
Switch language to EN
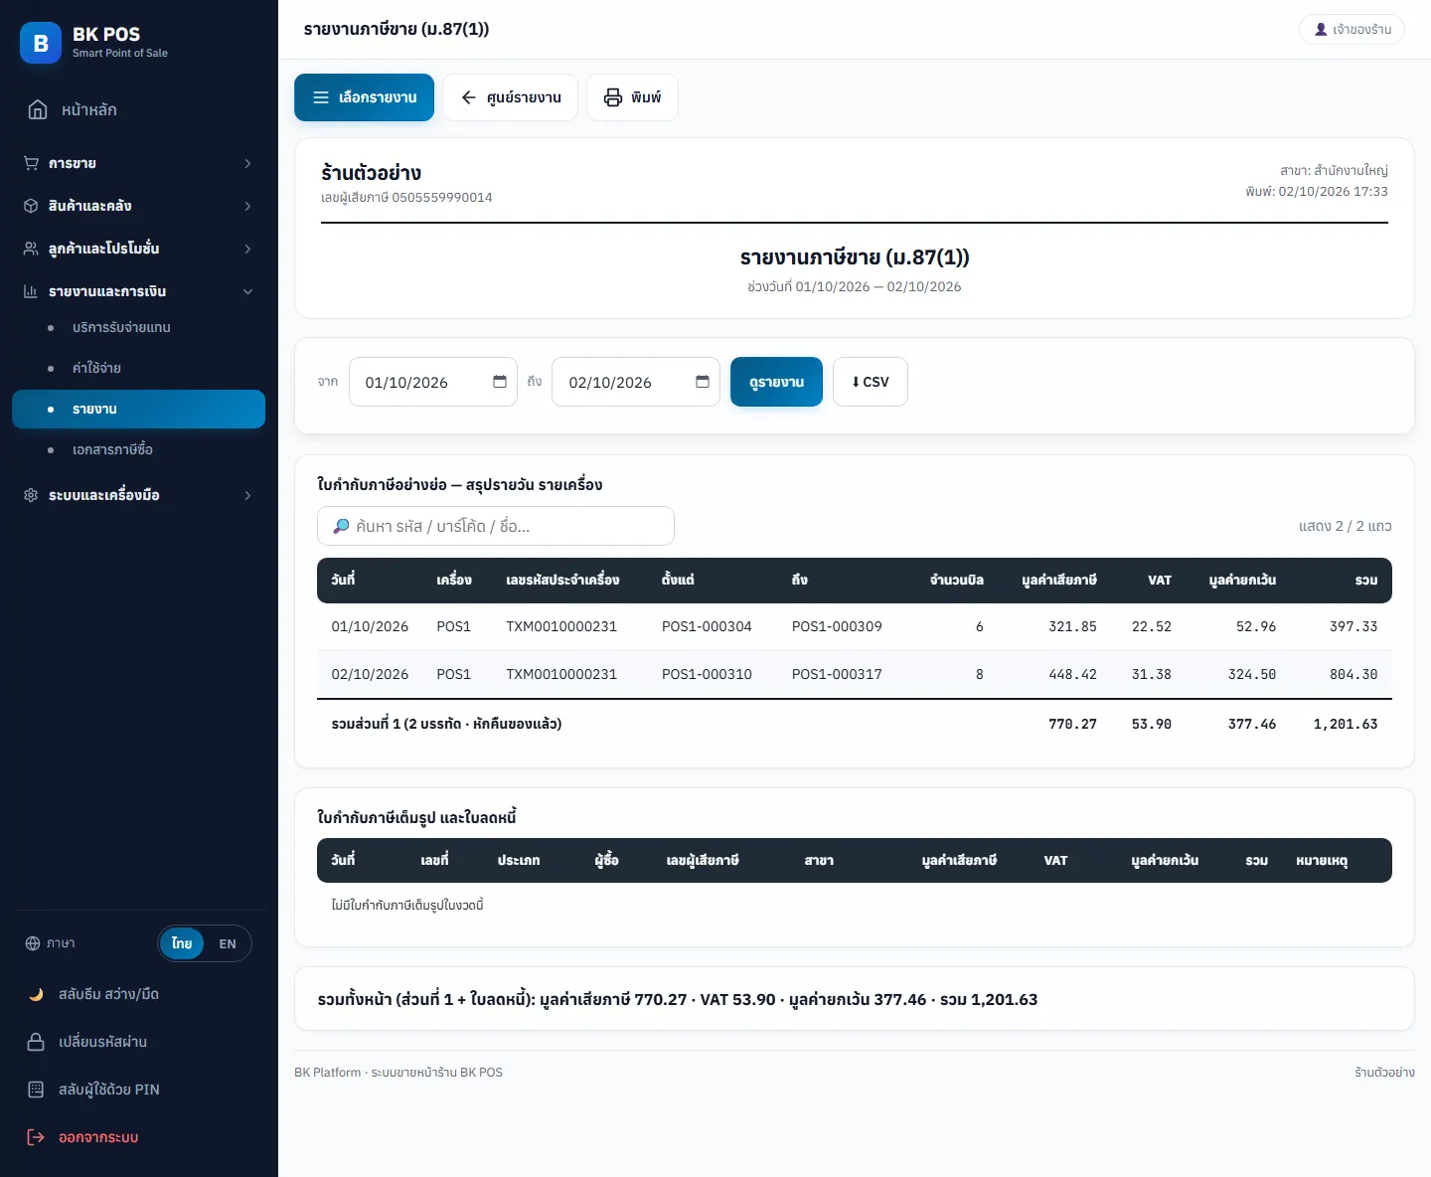pos(228,943)
